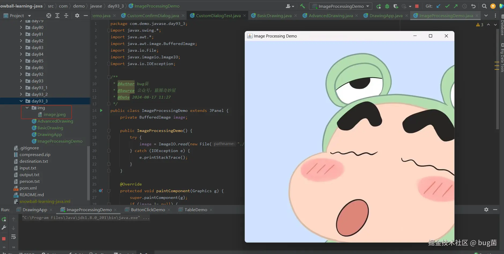Click Collapse All in Project panel

[66, 16]
